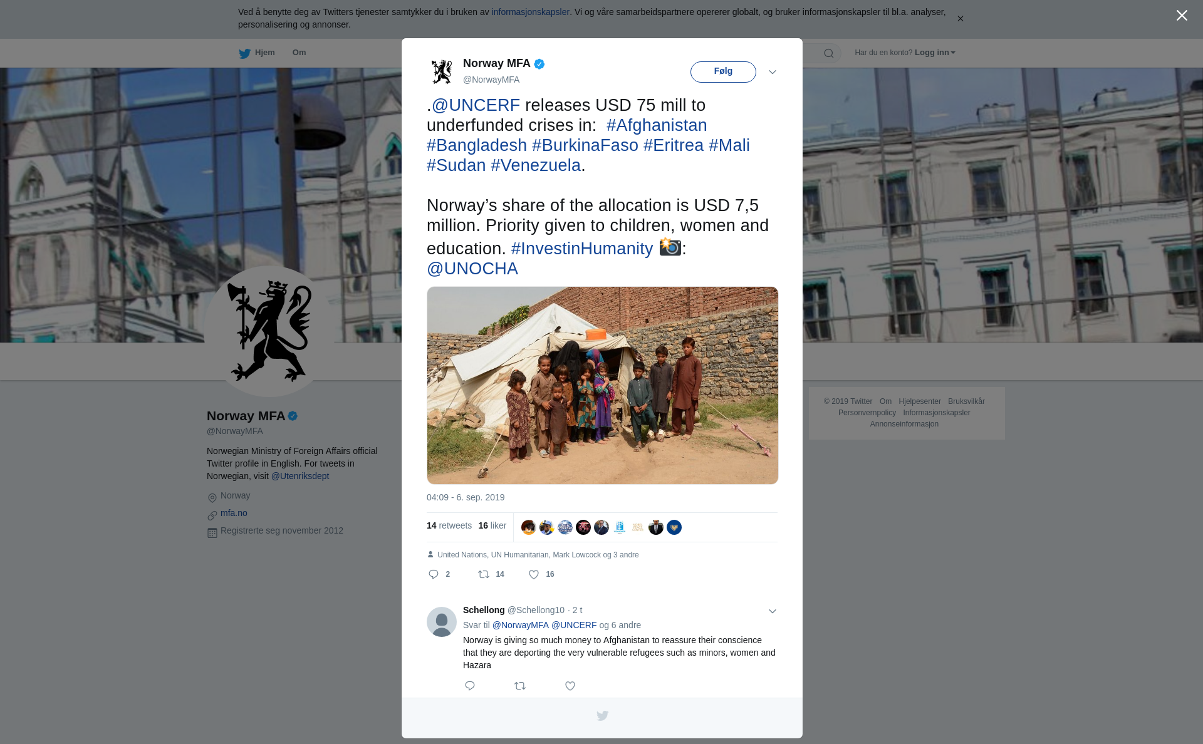
Task: Click Schellong's gray profile avatar
Action: click(x=442, y=621)
